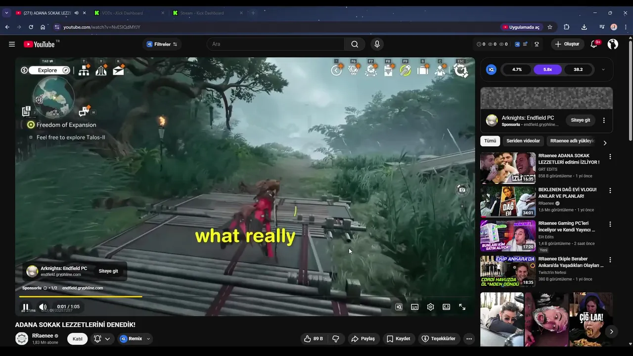Open Filtreler filter button
Screen dimensions: 633x356
162,44
